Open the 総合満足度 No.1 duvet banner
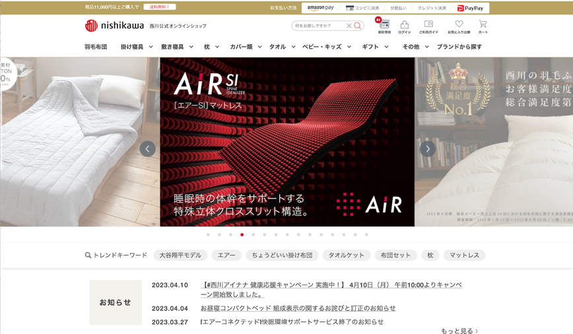The height and width of the screenshot is (334, 573). (x=494, y=142)
